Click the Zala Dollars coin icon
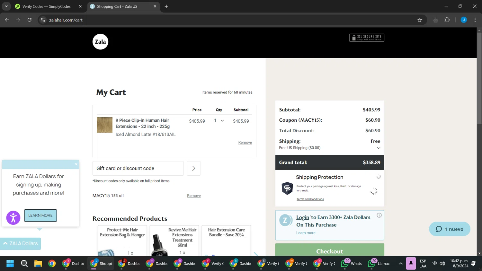Viewport: 482px width, 271px height. 285,220
